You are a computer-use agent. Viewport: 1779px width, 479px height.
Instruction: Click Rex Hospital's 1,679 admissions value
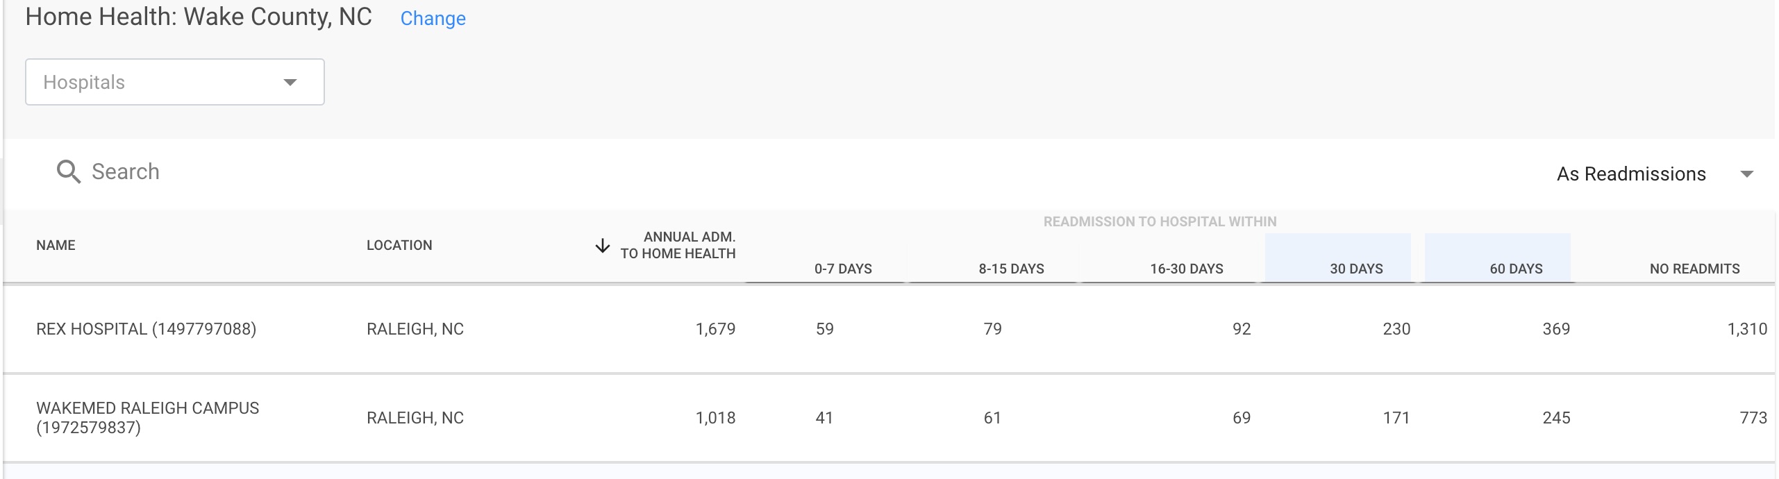pos(715,329)
